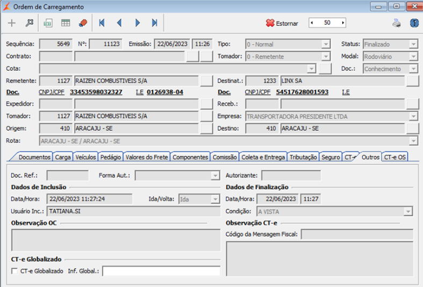This screenshot has width=423, height=287.
Task: Open the search magnifier tool
Action: pos(29,23)
